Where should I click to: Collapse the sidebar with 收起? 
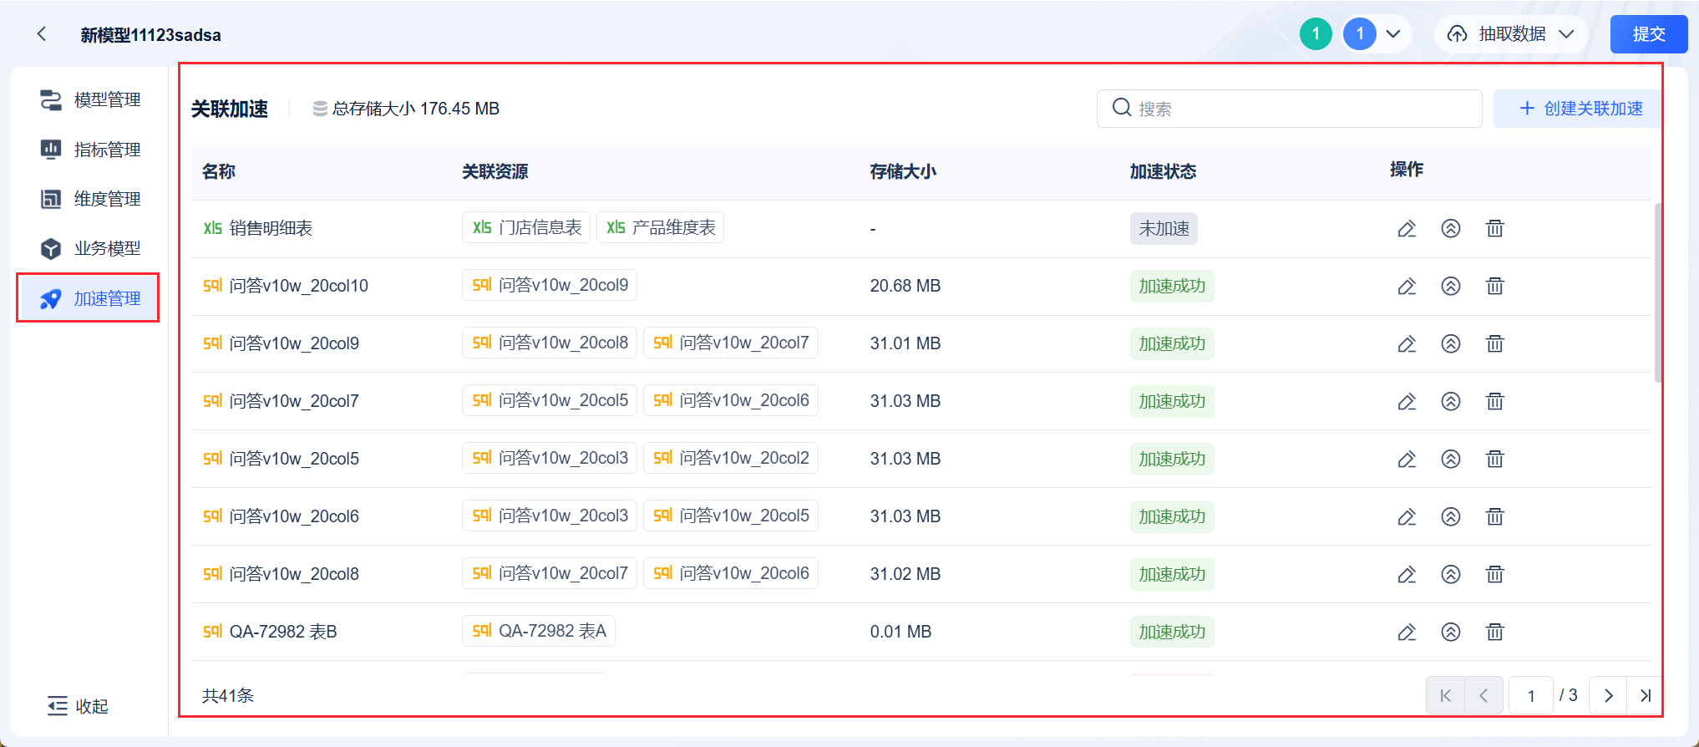coord(79,706)
